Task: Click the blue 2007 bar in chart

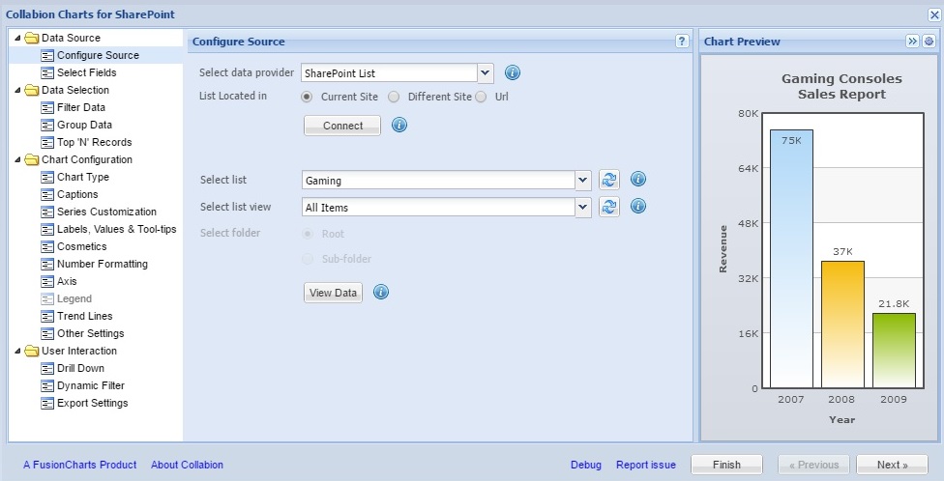Action: 791,259
